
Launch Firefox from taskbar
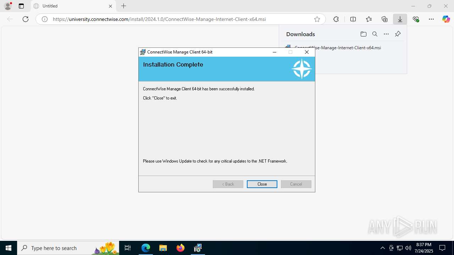click(181, 248)
